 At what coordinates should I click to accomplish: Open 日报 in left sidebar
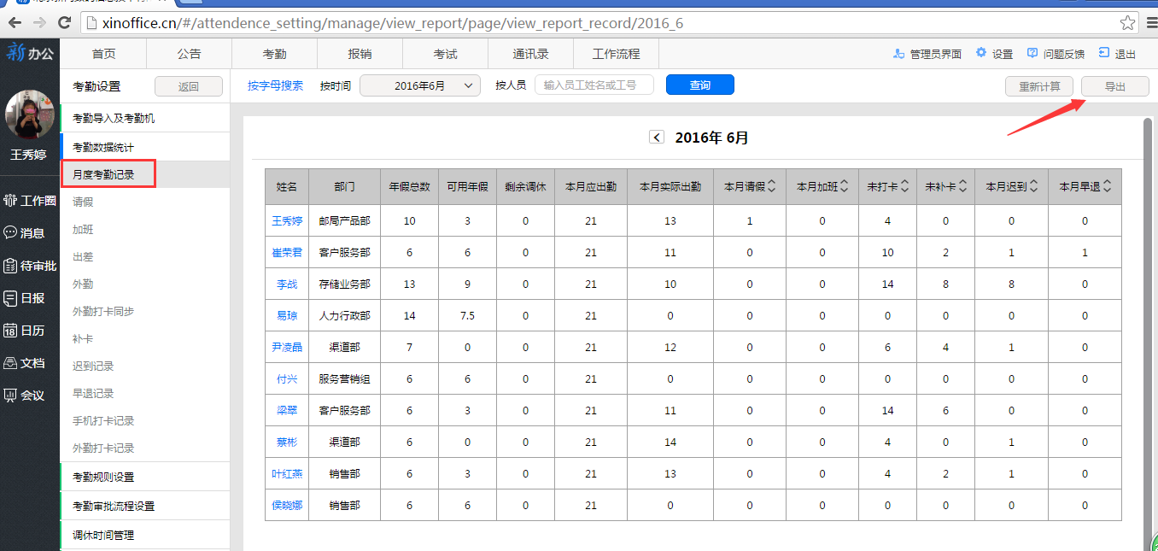pyautogui.click(x=25, y=298)
